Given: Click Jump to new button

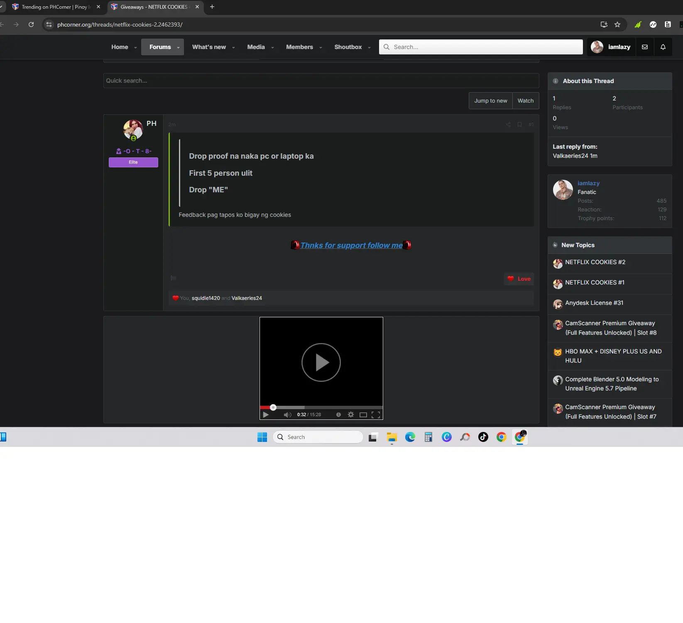Looking at the screenshot, I should coord(491,101).
